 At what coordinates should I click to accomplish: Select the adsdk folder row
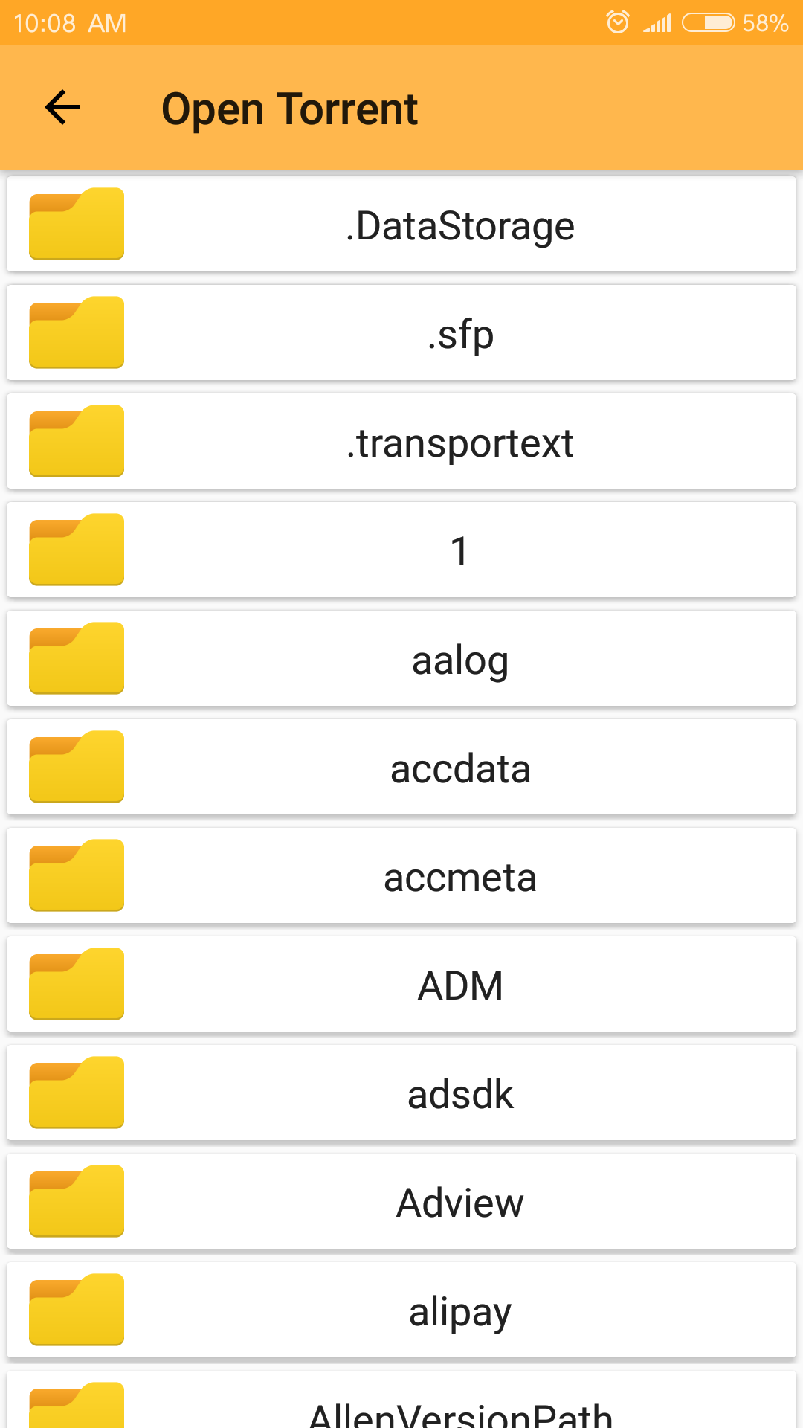tap(459, 1094)
